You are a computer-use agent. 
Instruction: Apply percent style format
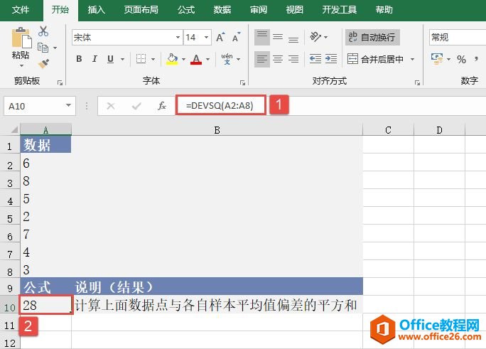[461, 59]
